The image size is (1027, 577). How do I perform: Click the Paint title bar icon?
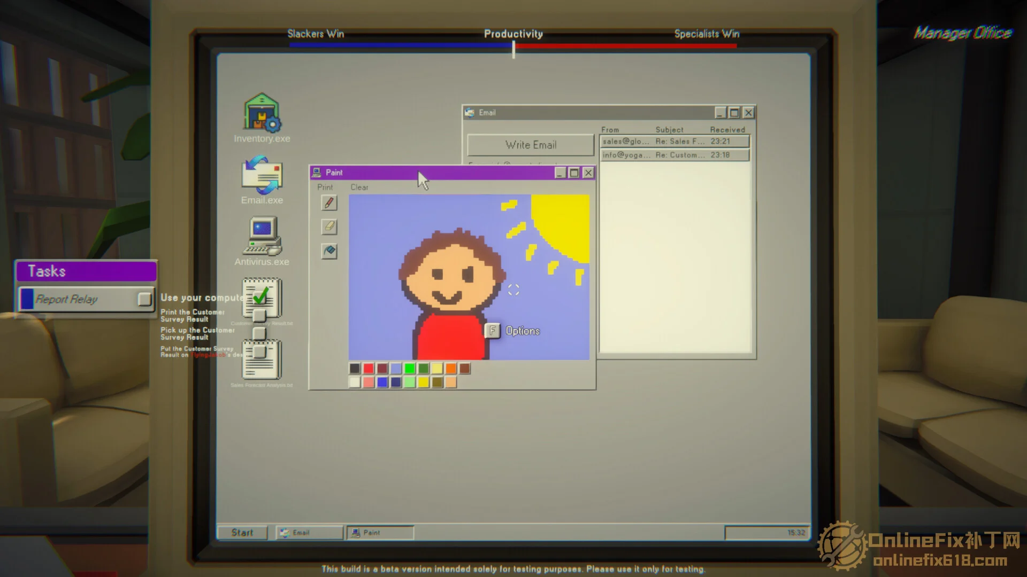pos(316,173)
